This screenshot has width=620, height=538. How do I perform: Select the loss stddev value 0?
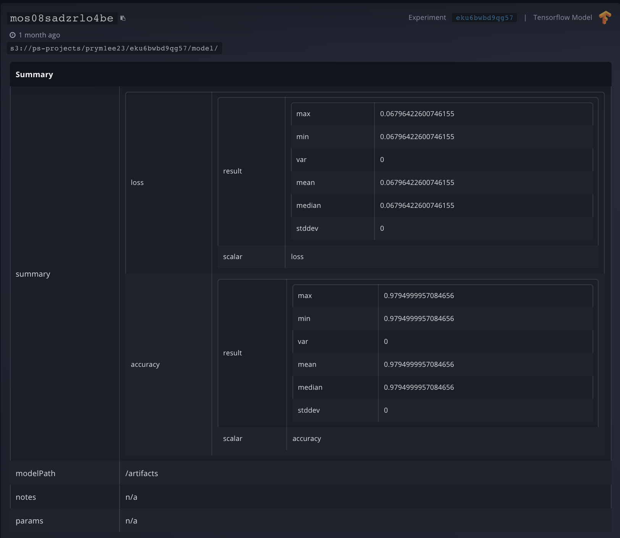click(x=382, y=228)
